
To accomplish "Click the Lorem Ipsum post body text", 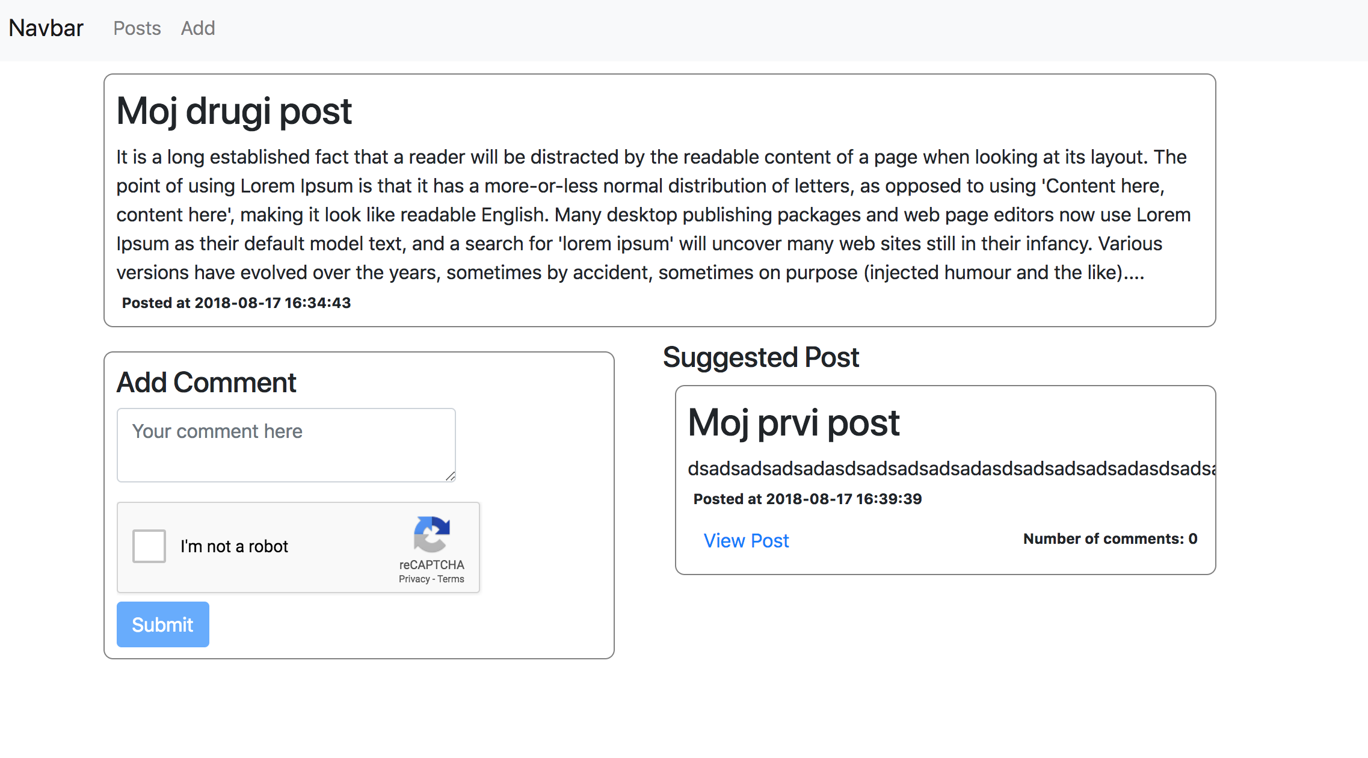I will (x=653, y=215).
